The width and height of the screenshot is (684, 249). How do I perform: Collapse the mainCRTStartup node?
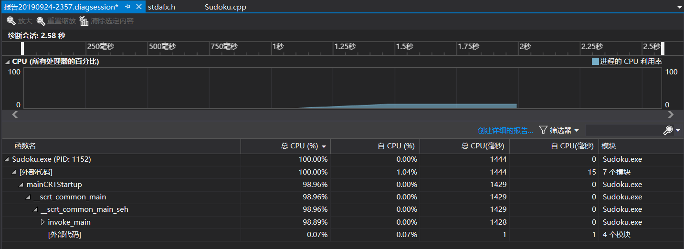click(x=21, y=184)
